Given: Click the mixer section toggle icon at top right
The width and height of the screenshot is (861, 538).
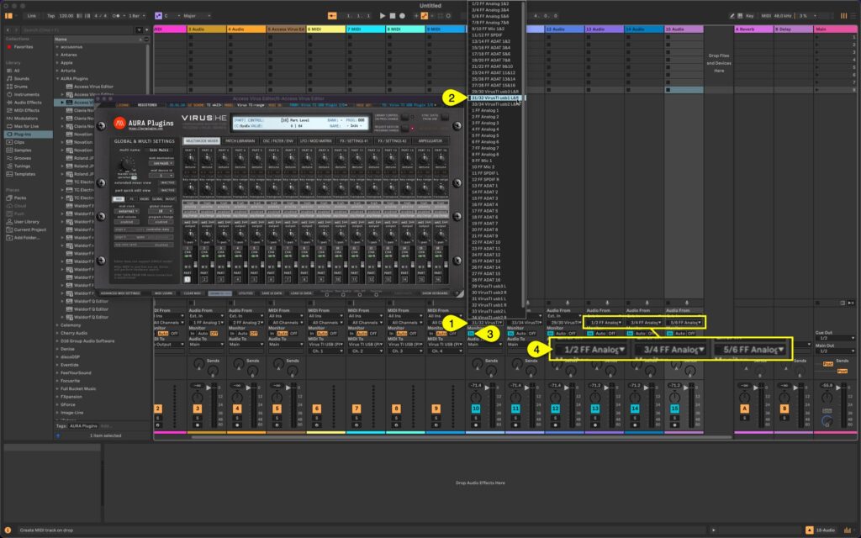Looking at the screenshot, I should 844,15.
